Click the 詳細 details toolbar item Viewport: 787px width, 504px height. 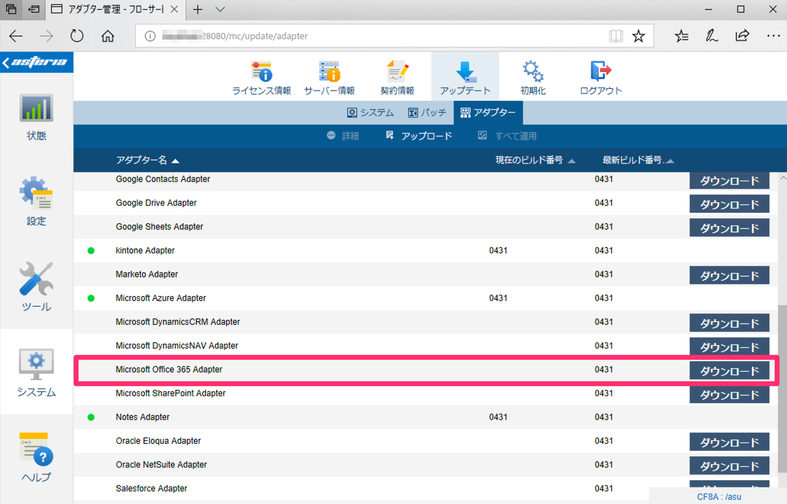pyautogui.click(x=343, y=136)
